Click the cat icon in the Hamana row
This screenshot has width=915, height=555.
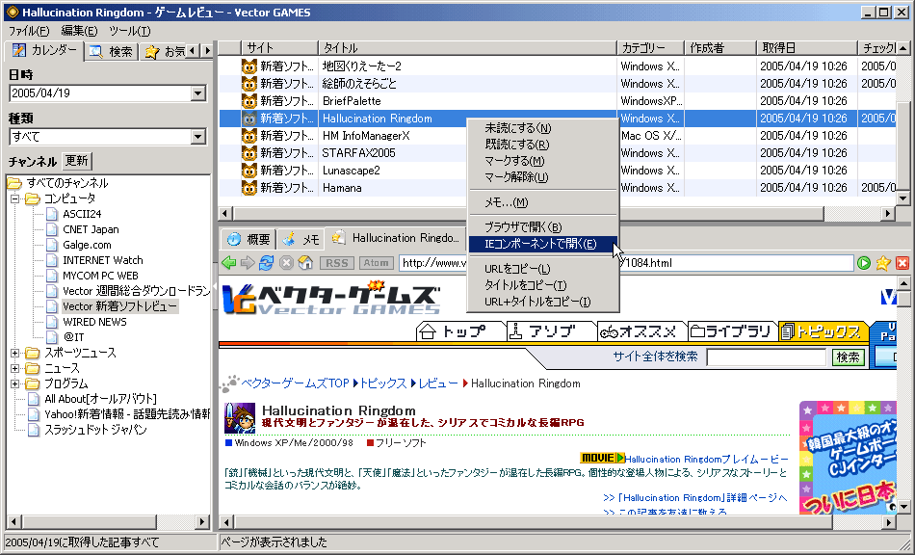point(249,188)
